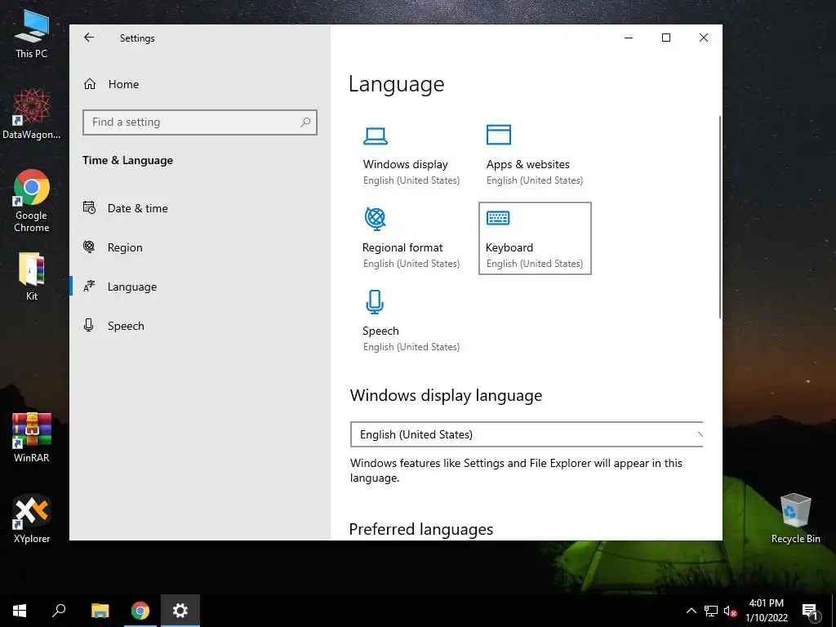
Task: Click the network icon in the tray
Action: point(711,611)
